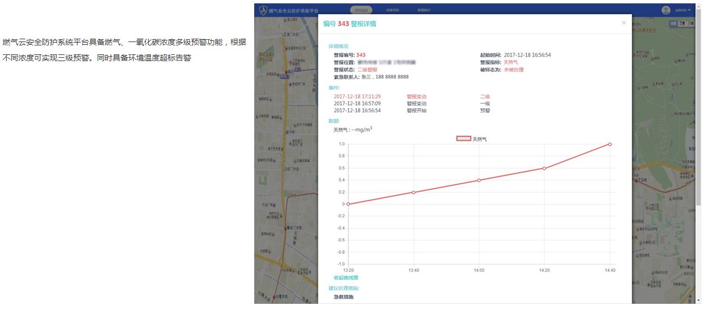This screenshot has width=711, height=310.
Task: Click the admin user avatar icon
Action: (666, 10)
